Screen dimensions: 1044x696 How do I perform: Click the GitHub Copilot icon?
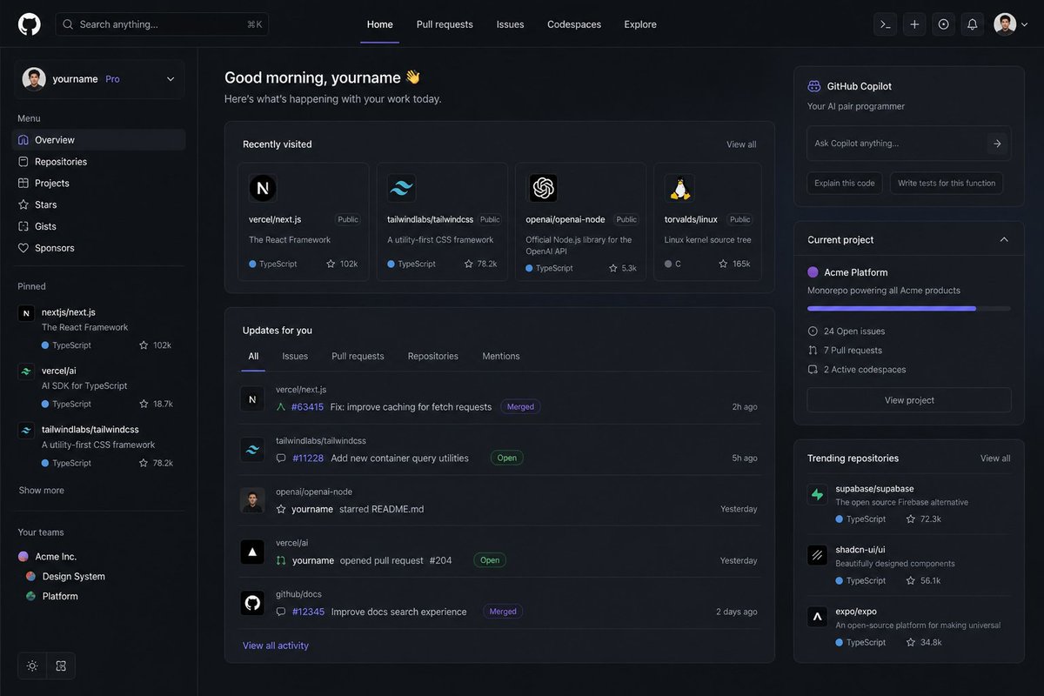coord(814,86)
